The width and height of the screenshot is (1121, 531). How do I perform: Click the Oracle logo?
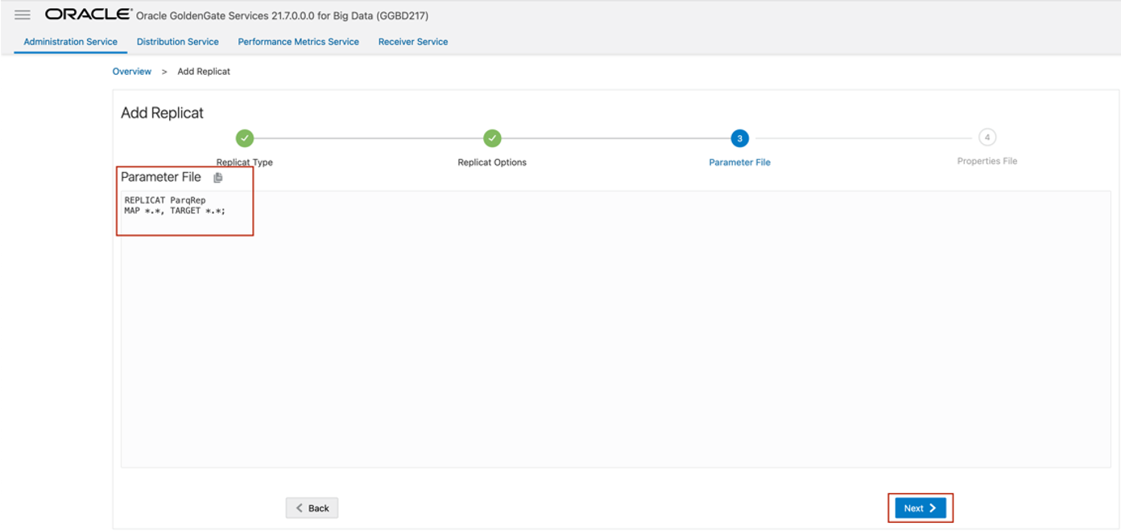pyautogui.click(x=89, y=14)
